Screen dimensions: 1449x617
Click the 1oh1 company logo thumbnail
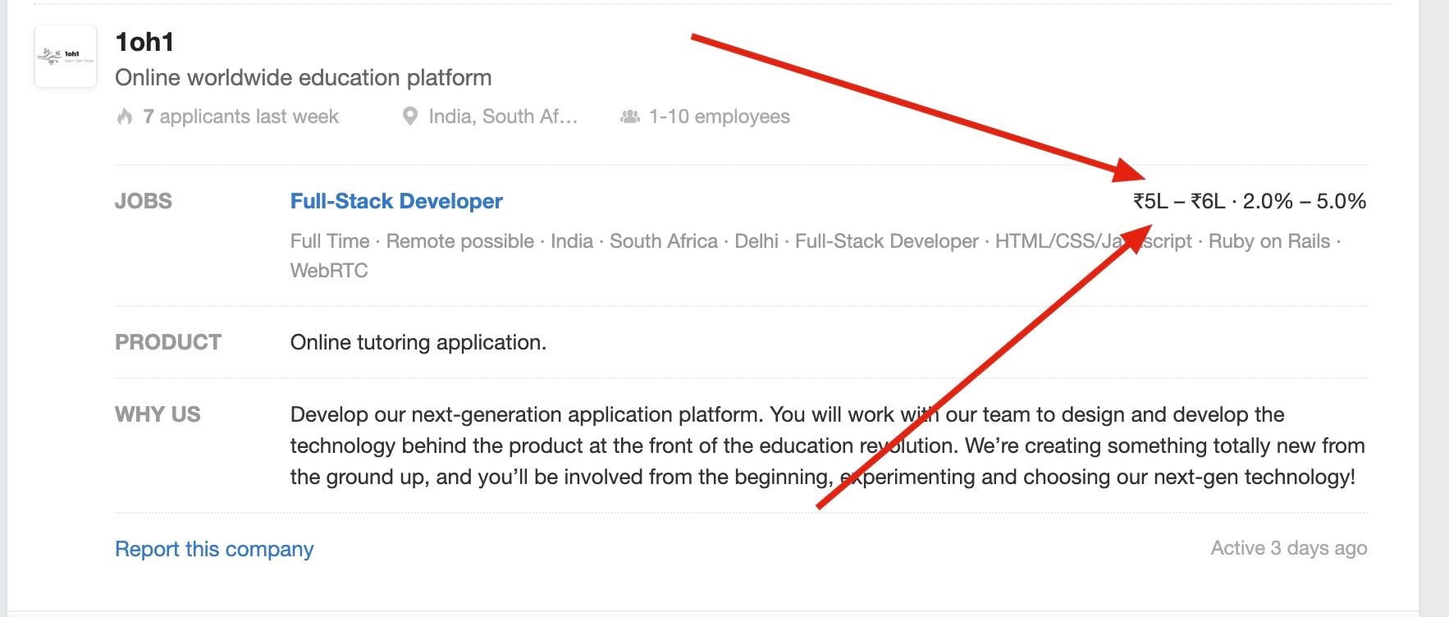click(66, 57)
